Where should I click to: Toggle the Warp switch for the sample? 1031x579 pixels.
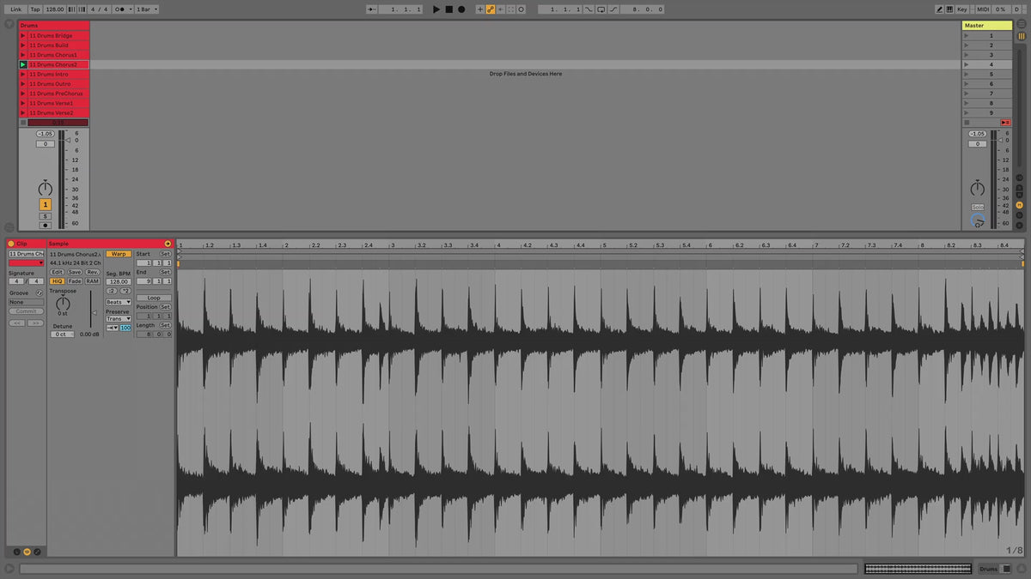119,254
